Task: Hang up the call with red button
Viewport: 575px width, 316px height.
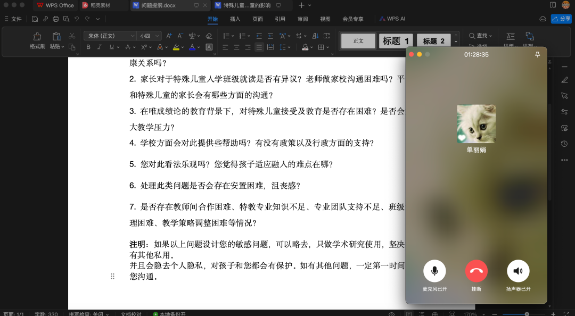Action: pos(476,271)
